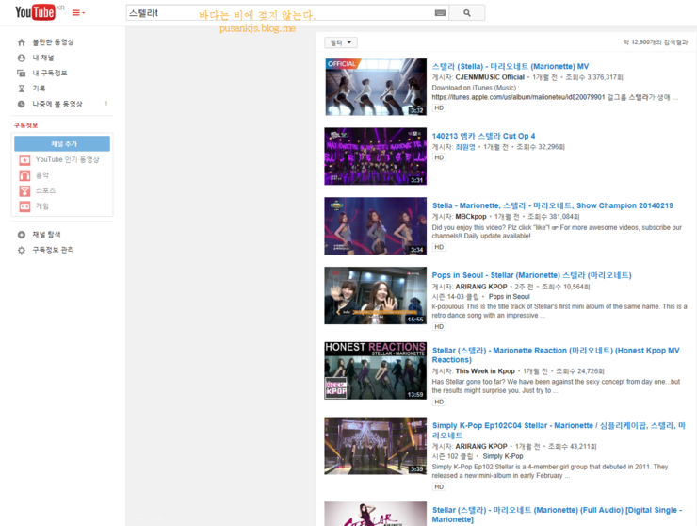Screen dimensions: 697x526
Task: Open Simply K-Pop Ep102C04 Stellar title
Action: 559,431
